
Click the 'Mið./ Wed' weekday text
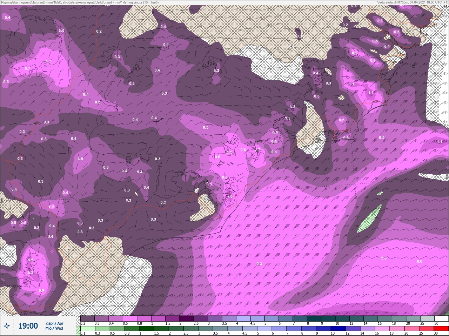[54, 328]
